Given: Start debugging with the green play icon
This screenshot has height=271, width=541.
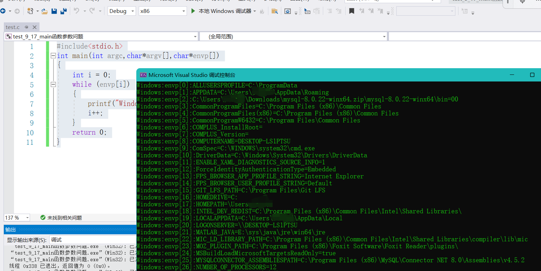Looking at the screenshot, I should pyautogui.click(x=193, y=11).
